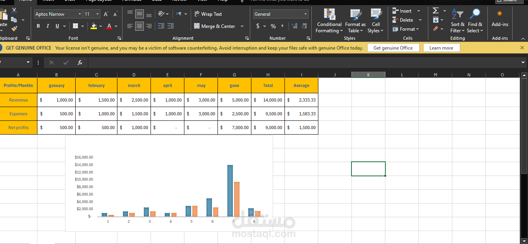Click the AutoSum sigma icon
Viewport: 528px width, 244px height.
pyautogui.click(x=435, y=11)
